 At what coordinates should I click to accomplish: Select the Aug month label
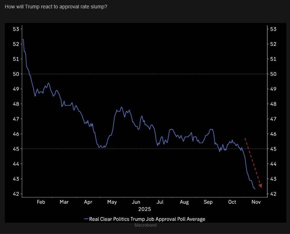(x=184, y=202)
